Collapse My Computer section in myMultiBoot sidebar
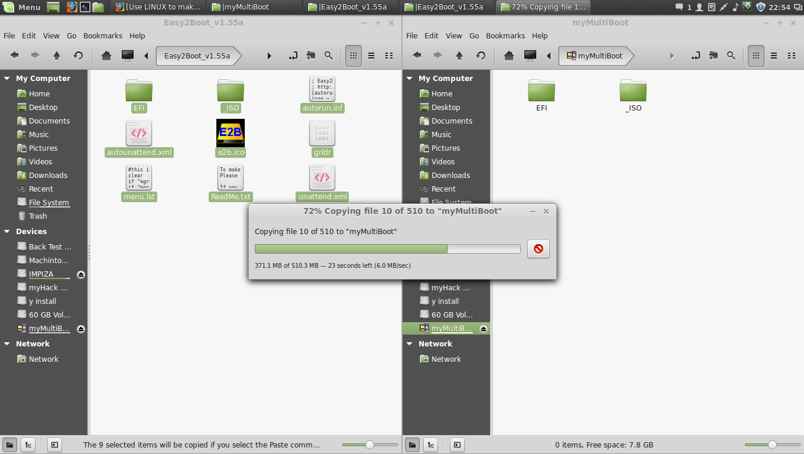Screen dimensions: 804x454 click(410, 78)
